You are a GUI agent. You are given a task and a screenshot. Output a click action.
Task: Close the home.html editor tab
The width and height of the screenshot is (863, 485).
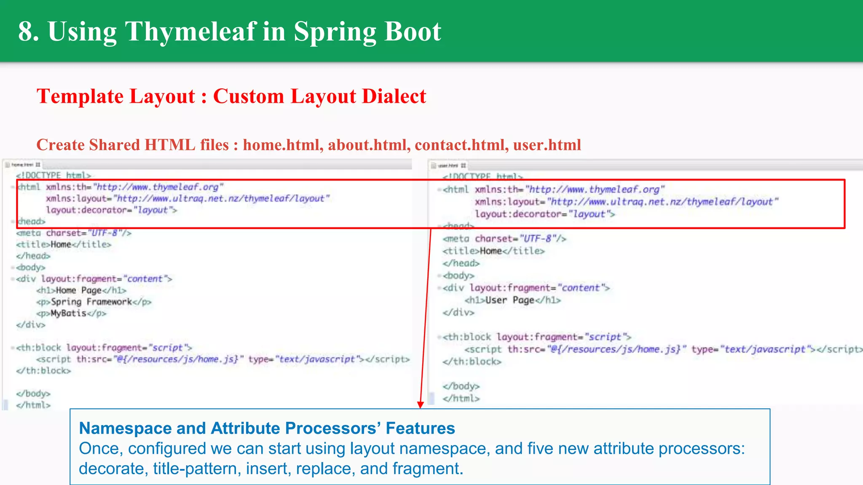coord(38,165)
